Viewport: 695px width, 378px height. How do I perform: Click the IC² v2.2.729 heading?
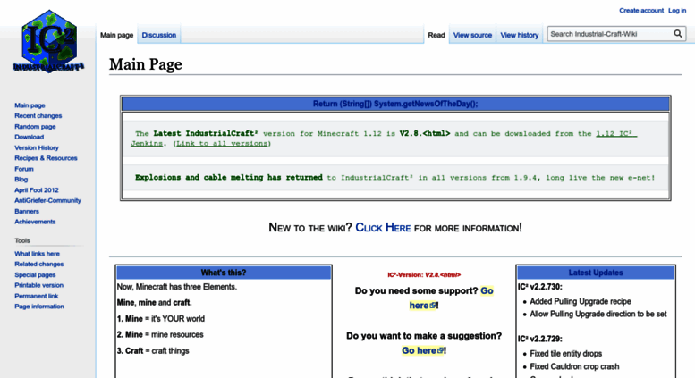click(x=540, y=339)
